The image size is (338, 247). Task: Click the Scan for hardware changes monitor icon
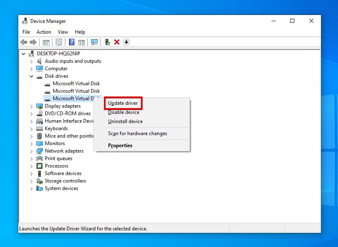[94, 42]
